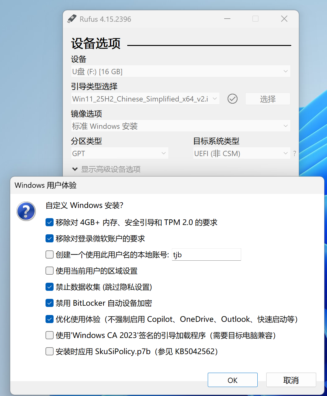Click 取消 to cancel the dialog
327x396 pixels.
(x=291, y=380)
